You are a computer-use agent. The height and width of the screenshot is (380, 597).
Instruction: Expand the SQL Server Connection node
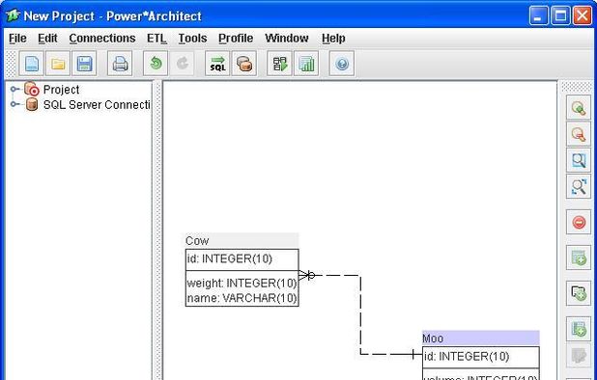(x=14, y=104)
